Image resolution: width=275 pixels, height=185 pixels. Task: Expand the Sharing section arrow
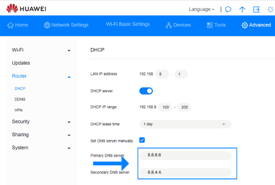[x=69, y=135]
